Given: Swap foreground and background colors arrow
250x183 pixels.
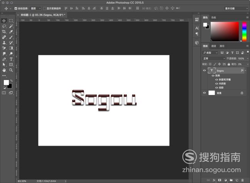Looking at the screenshot, I should click(11, 80).
